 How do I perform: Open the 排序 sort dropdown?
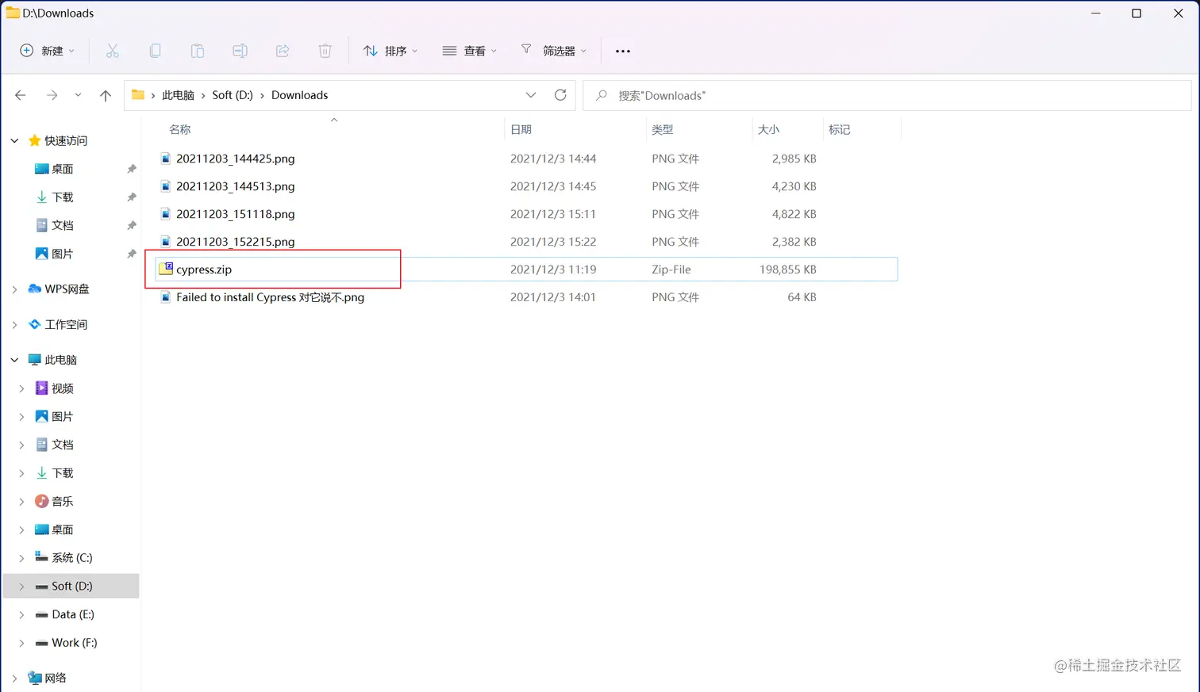[x=390, y=51]
